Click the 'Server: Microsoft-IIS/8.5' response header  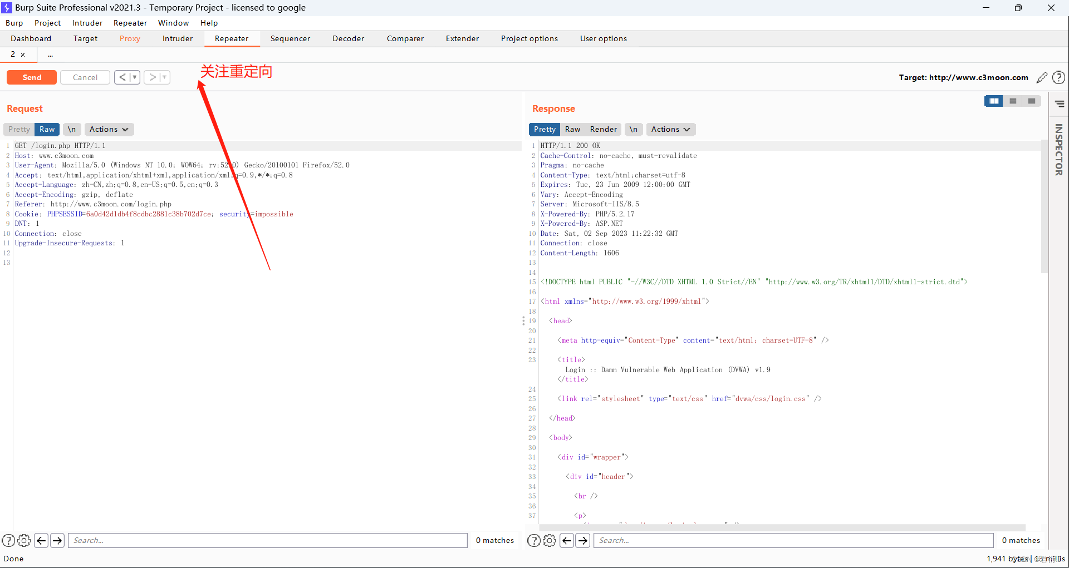coord(590,204)
